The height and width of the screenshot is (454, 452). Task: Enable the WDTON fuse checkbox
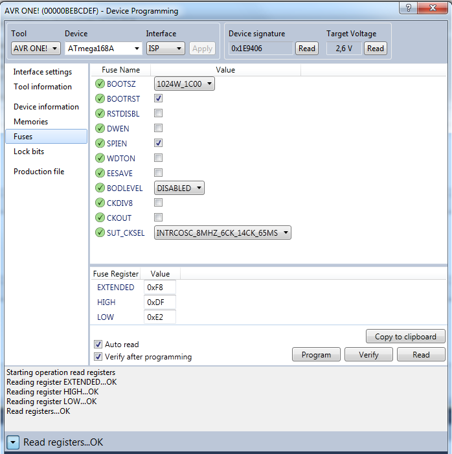[x=159, y=158]
